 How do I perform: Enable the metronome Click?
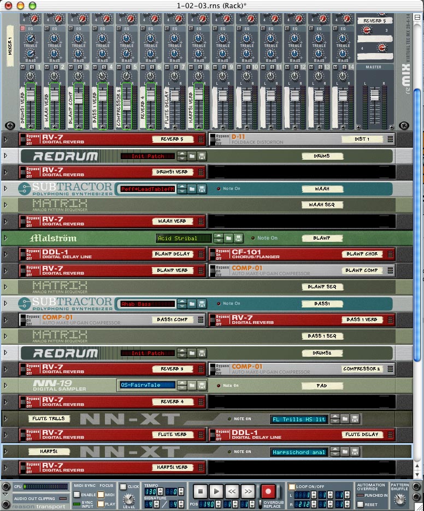point(123,486)
